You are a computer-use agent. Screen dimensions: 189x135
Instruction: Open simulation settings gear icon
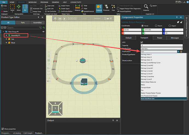point(55,19)
